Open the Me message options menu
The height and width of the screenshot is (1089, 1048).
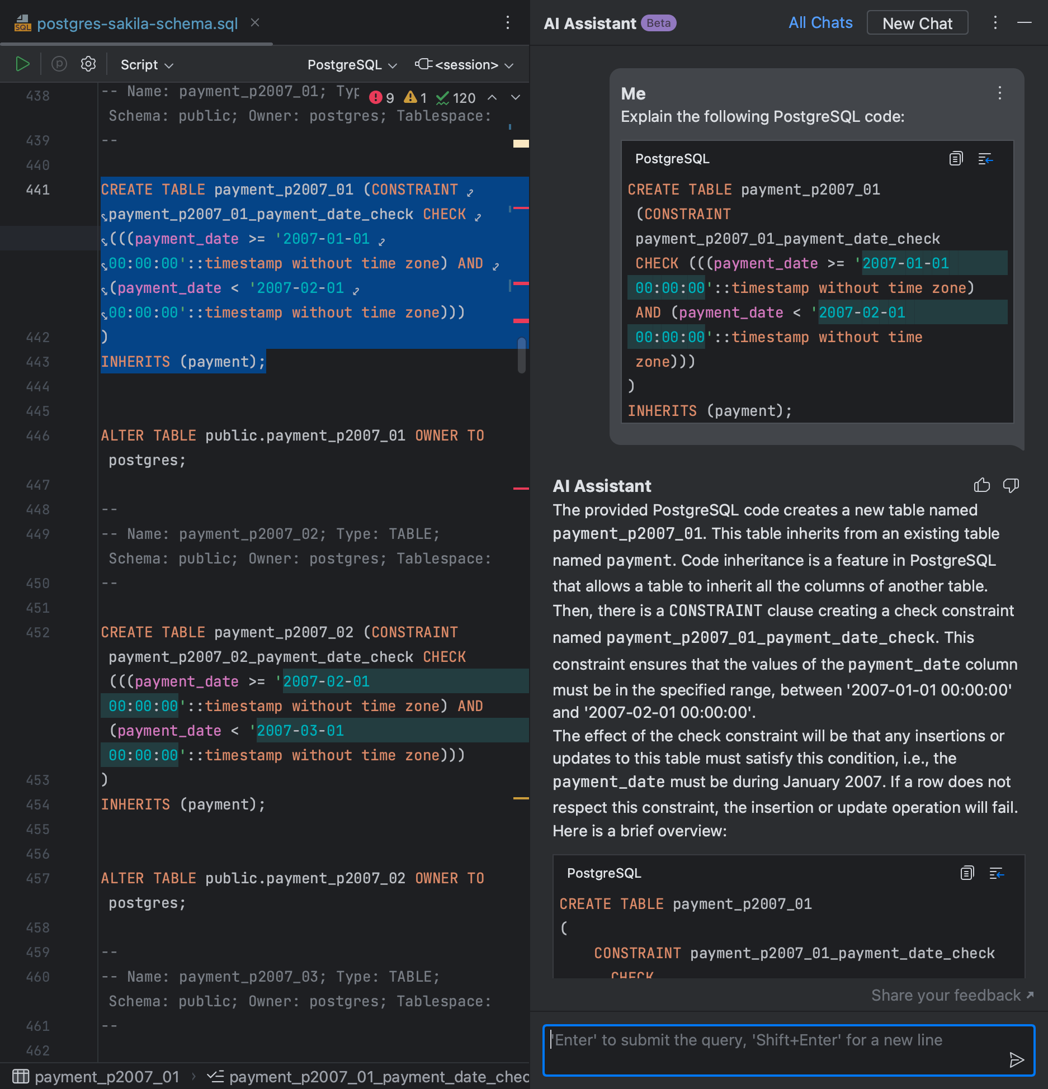tap(1000, 93)
